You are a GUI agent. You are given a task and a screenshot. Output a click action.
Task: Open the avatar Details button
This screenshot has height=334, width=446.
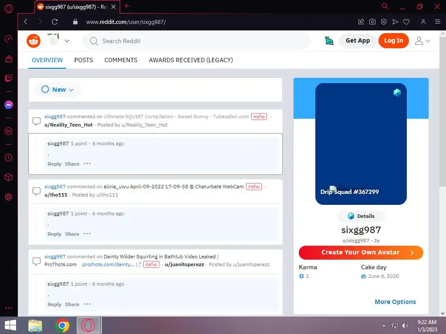pos(361,216)
